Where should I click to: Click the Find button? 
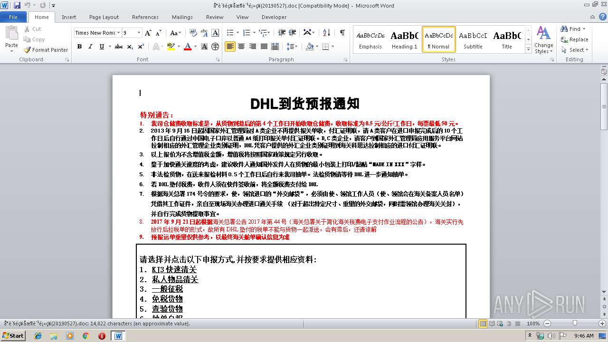pyautogui.click(x=570, y=29)
